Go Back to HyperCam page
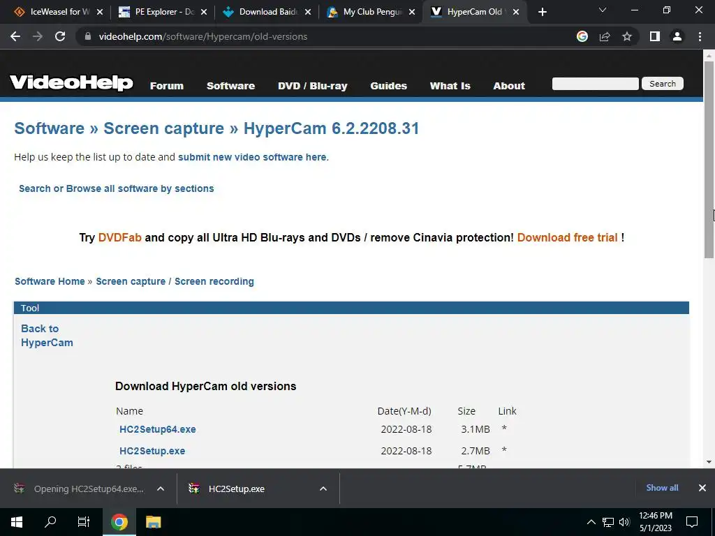 (x=47, y=336)
